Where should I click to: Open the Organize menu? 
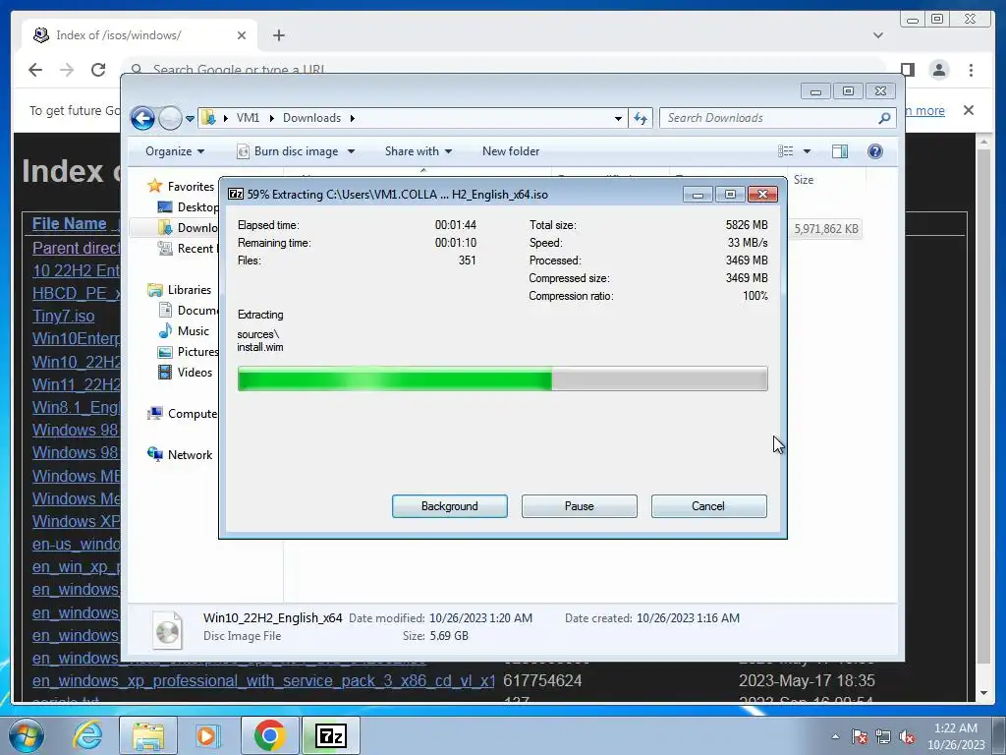[x=175, y=151]
